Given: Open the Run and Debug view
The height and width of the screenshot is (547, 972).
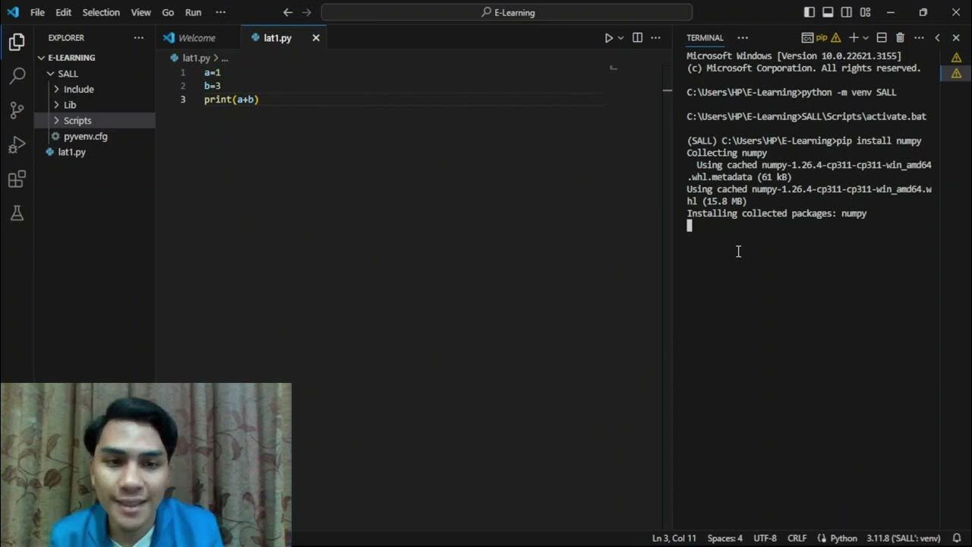Looking at the screenshot, I should tap(17, 145).
